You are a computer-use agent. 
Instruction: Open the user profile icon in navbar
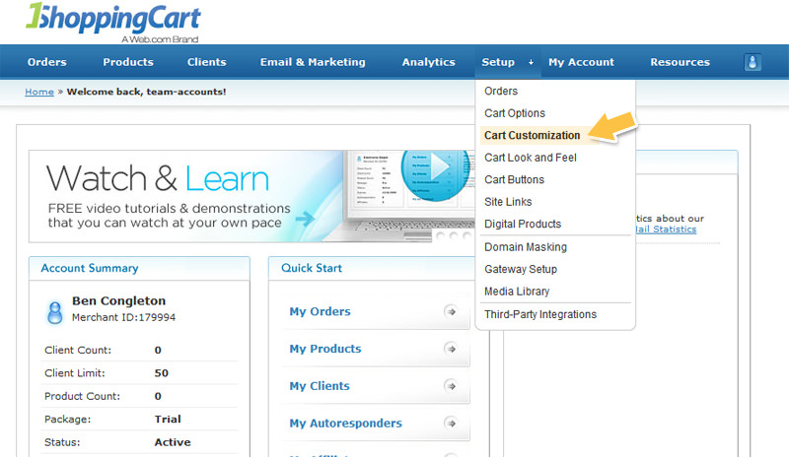tap(753, 62)
